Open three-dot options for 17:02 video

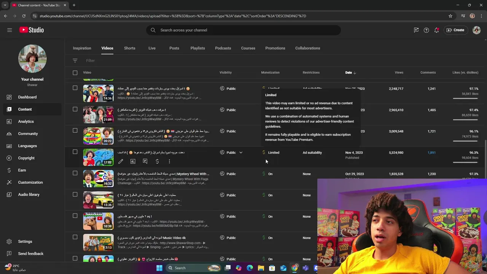coord(169,161)
